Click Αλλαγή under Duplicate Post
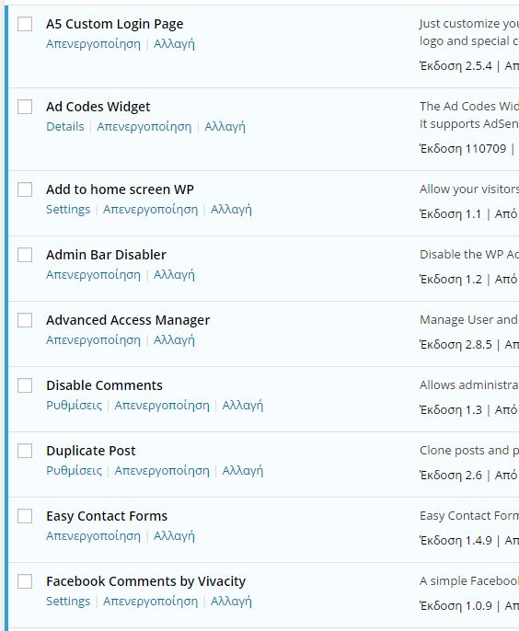 [243, 470]
